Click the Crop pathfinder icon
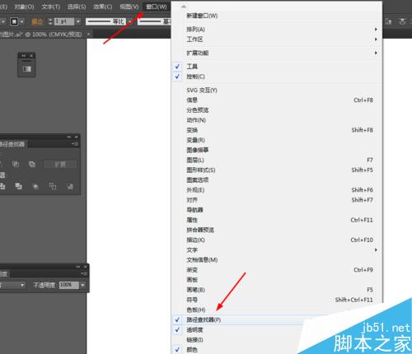Viewport: 412px width, 354px height. pos(35,187)
